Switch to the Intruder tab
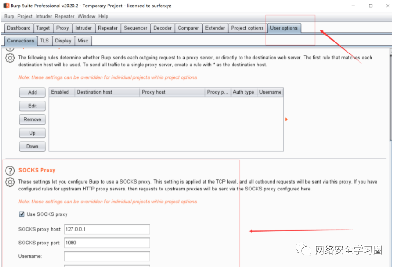This screenshot has height=267, width=395. [84, 28]
